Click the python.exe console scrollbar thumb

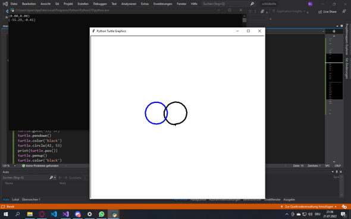pos(245,20)
